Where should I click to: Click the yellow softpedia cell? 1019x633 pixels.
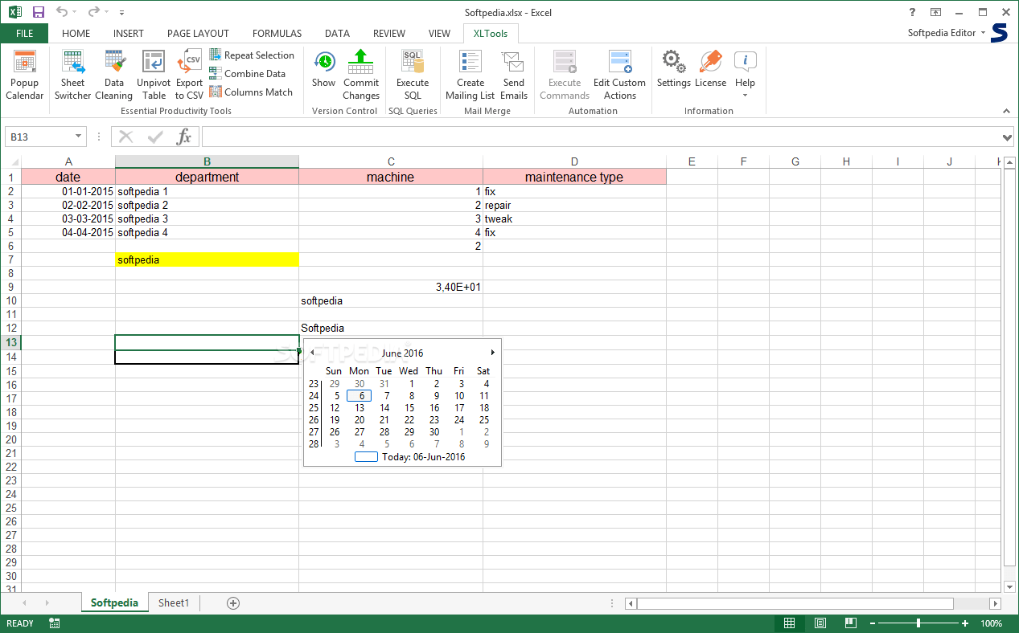[207, 259]
